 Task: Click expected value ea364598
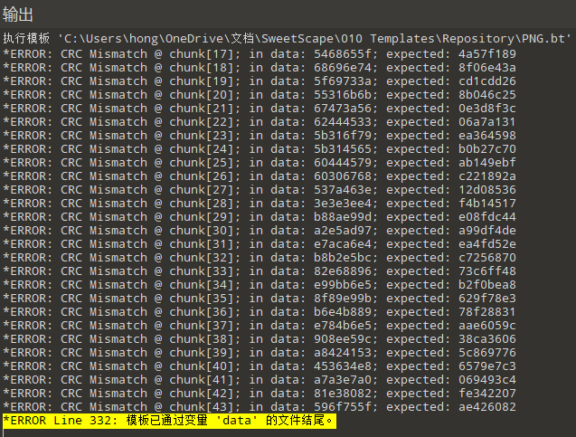[487, 136]
